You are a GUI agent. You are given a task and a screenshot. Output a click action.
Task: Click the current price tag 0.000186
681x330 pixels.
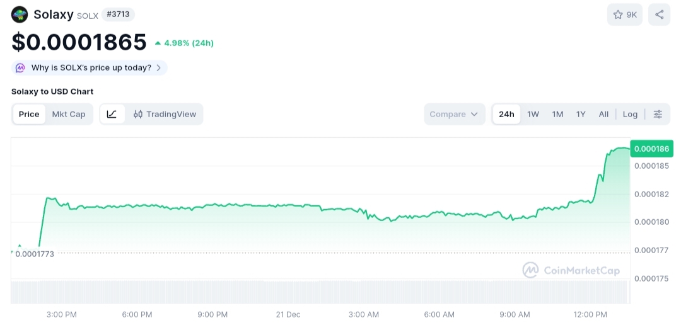(651, 149)
